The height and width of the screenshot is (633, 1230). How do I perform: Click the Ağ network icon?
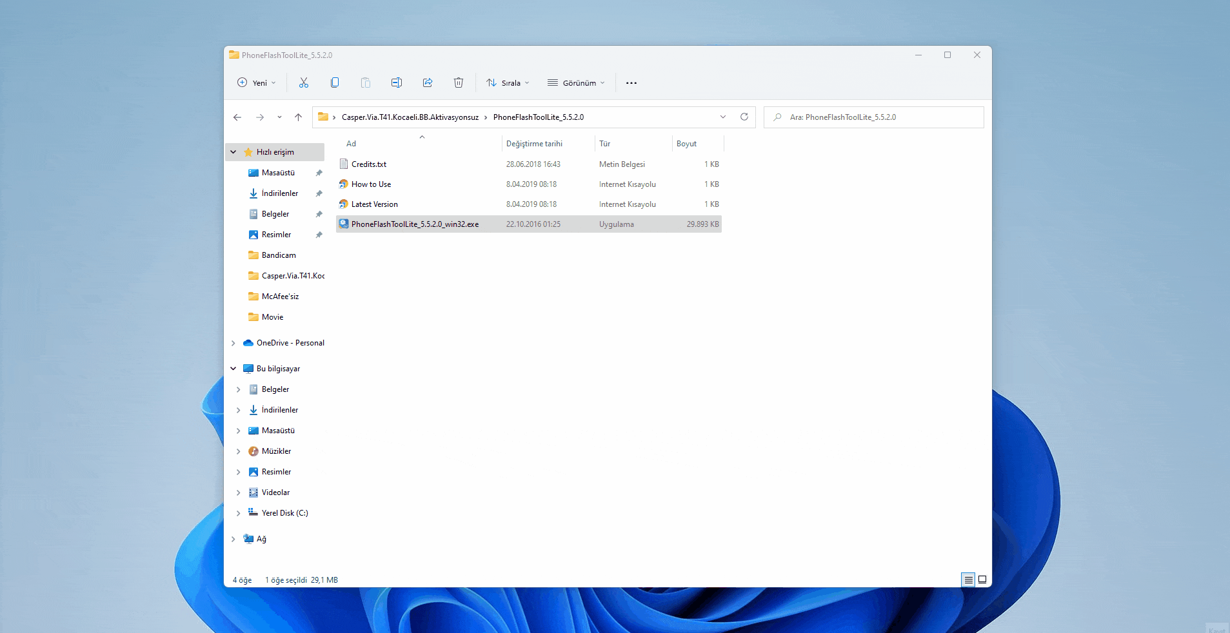(x=248, y=539)
